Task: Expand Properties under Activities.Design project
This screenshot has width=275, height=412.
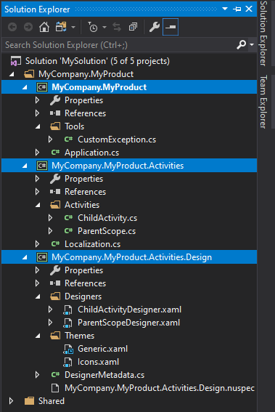Action: point(37,270)
